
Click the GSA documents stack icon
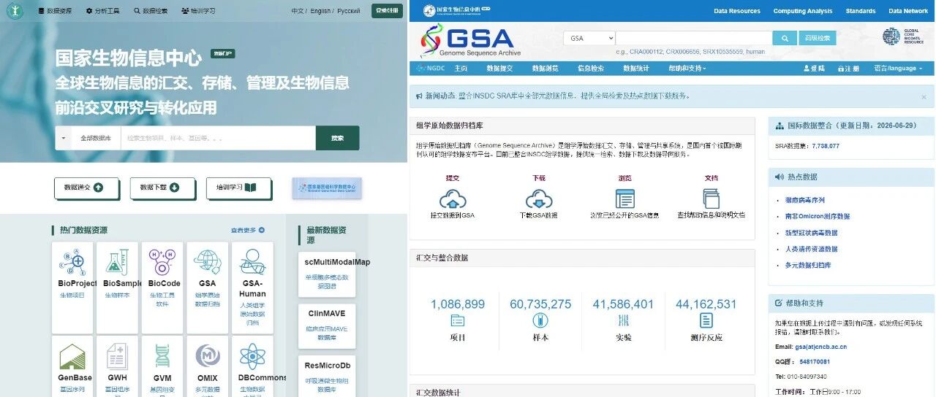tap(711, 198)
